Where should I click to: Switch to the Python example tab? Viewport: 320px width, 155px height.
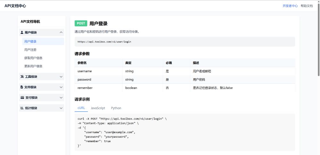pyautogui.click(x=116, y=108)
